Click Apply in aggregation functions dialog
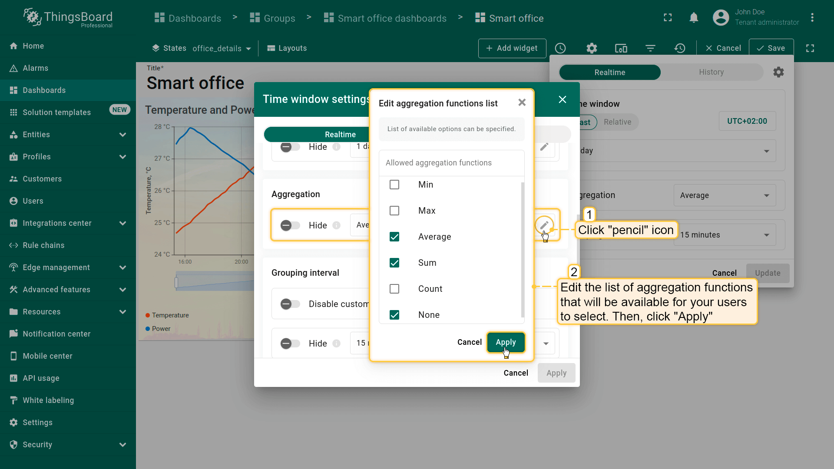 coord(506,342)
